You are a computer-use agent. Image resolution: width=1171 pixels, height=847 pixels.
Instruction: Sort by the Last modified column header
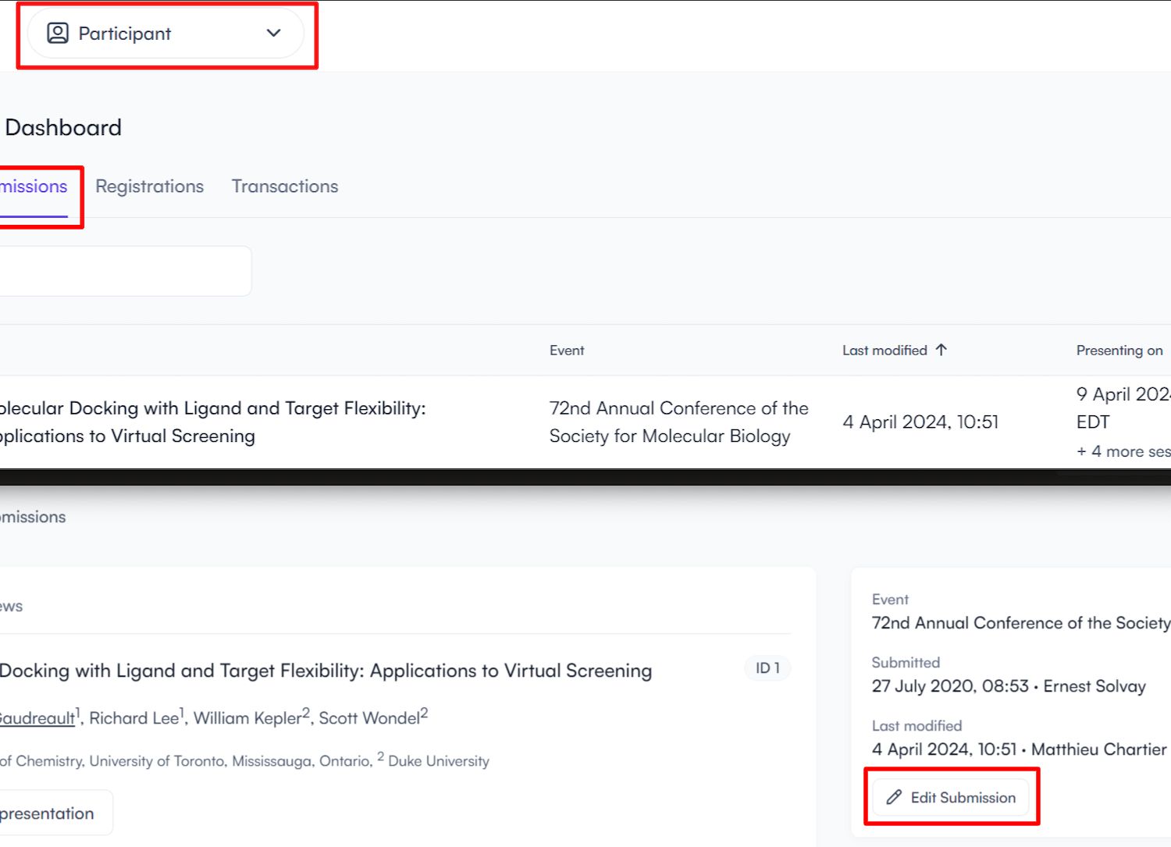coord(884,351)
